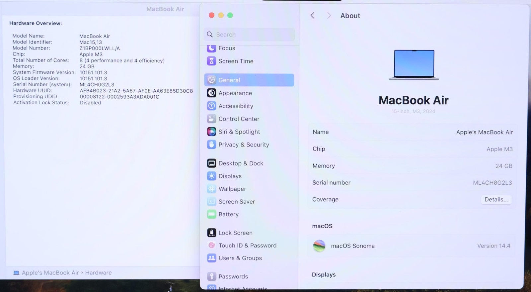This screenshot has width=531, height=292.
Task: Click the Control Center icon
Action: point(211,119)
